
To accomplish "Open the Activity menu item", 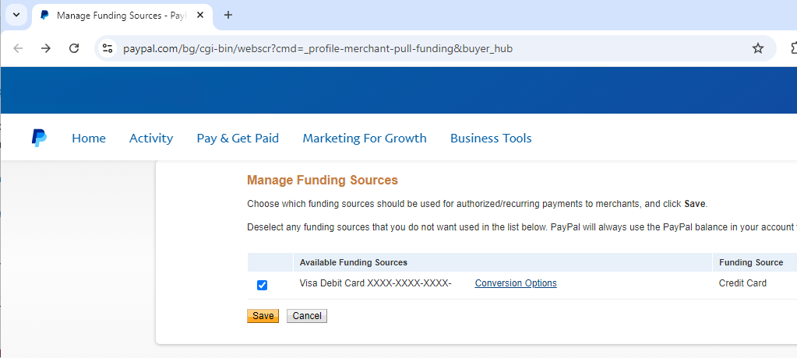I will [x=151, y=138].
